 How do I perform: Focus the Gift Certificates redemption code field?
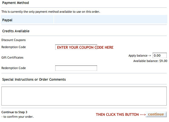pos(76,68)
